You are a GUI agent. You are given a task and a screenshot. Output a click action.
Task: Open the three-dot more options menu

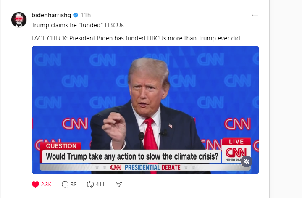pyautogui.click(x=255, y=15)
